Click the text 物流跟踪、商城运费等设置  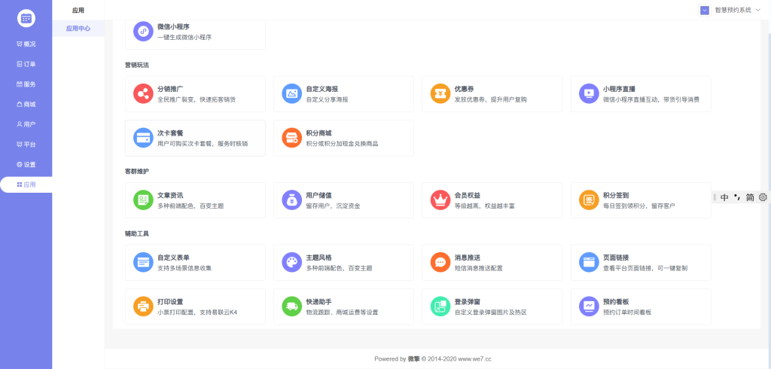[343, 313]
